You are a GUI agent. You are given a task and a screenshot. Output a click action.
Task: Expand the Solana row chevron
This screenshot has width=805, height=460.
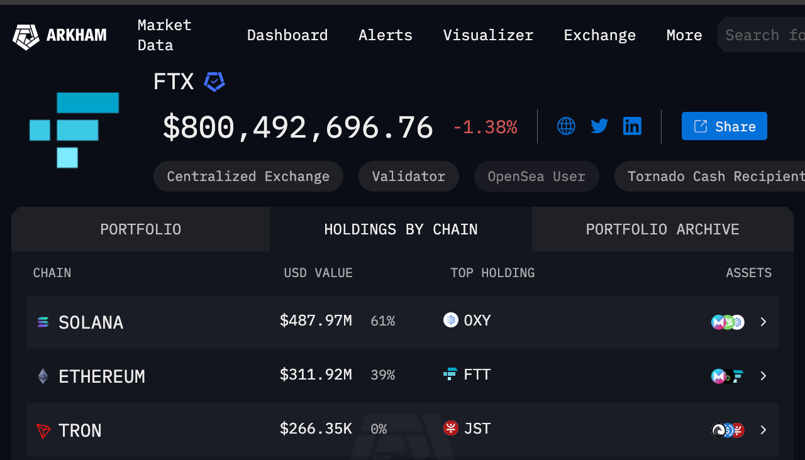[763, 322]
